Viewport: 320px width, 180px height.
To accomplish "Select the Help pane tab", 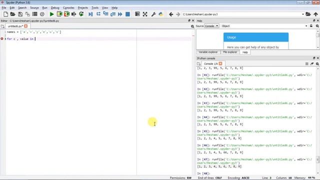I will (x=245, y=52).
